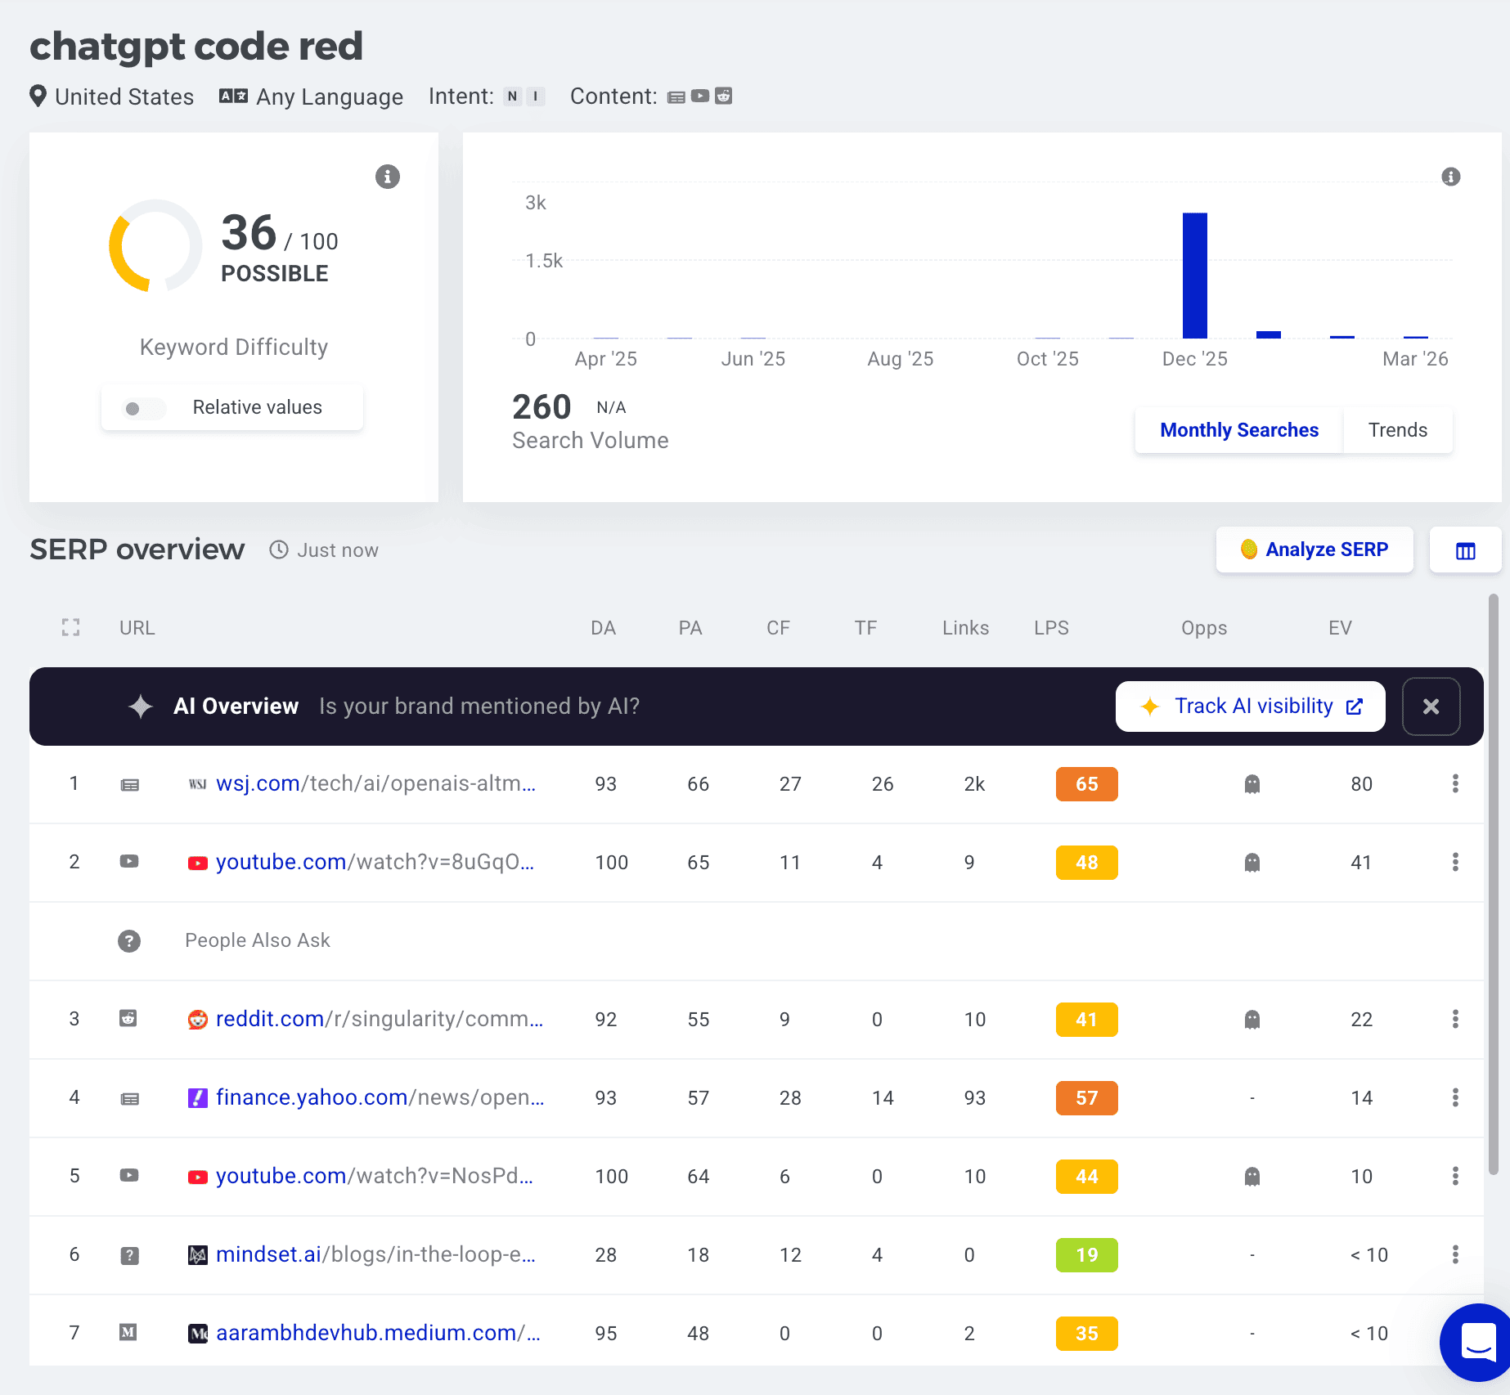
Task: Click the expand table icon beside URL
Action: tap(71, 627)
